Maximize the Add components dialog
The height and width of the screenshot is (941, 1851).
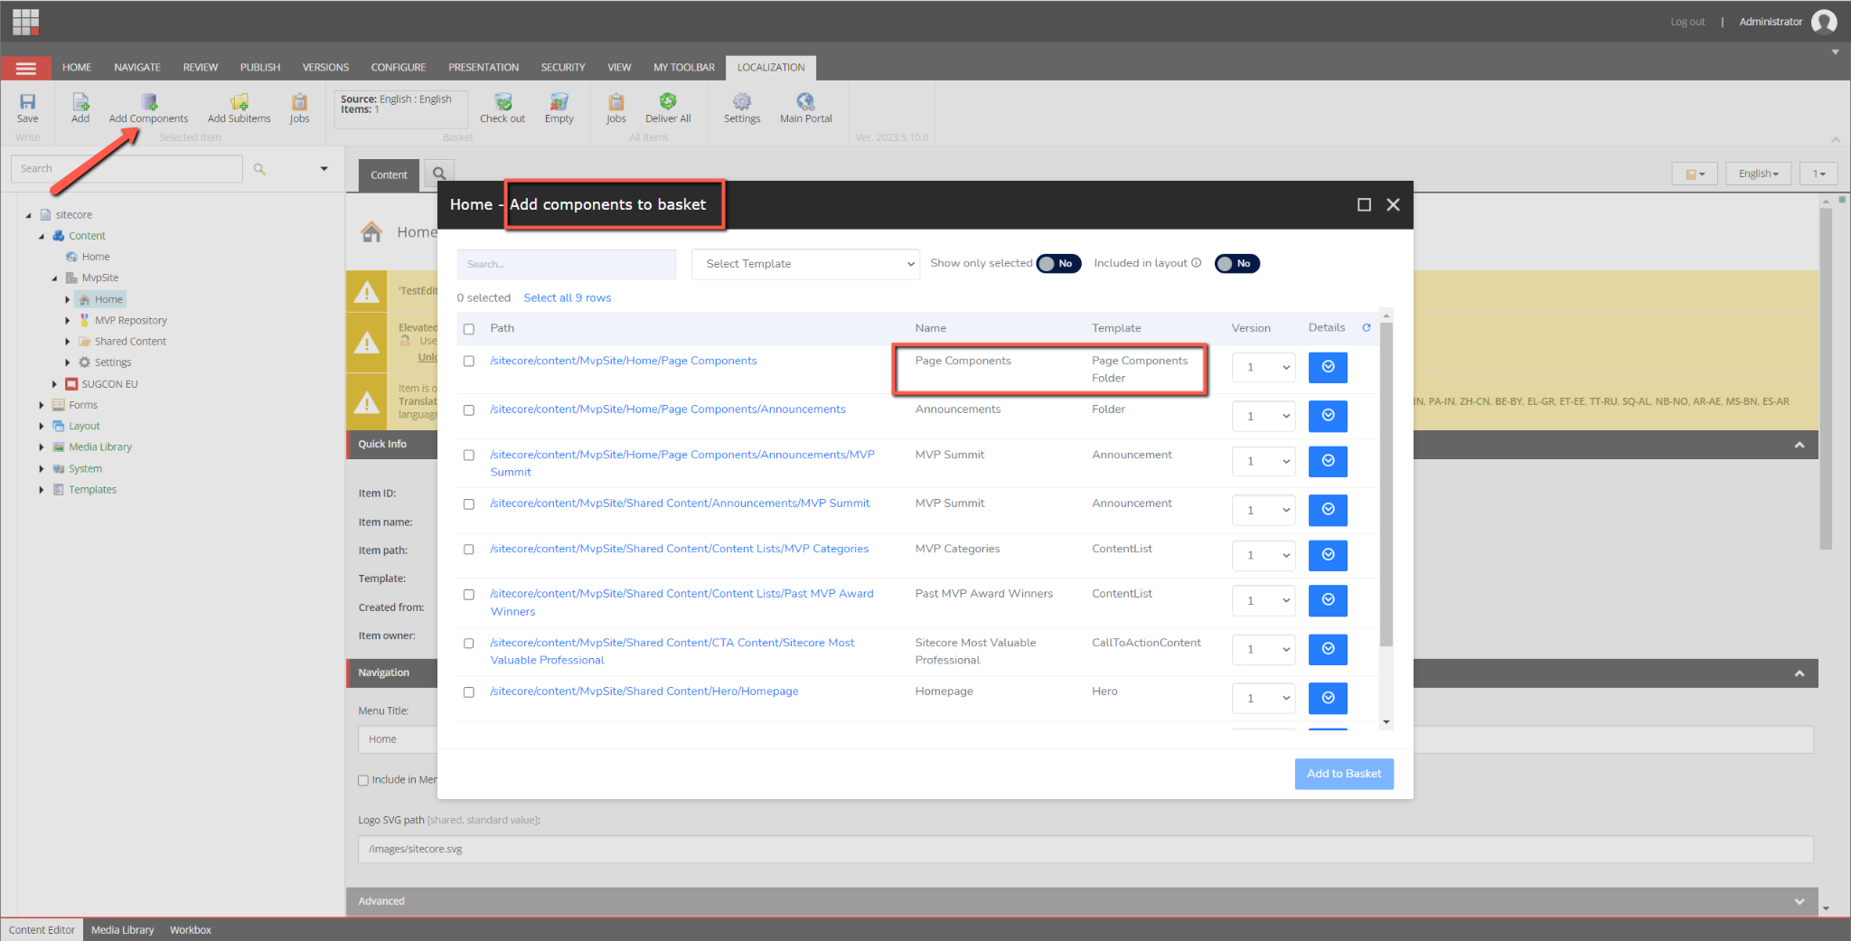pyautogui.click(x=1364, y=205)
